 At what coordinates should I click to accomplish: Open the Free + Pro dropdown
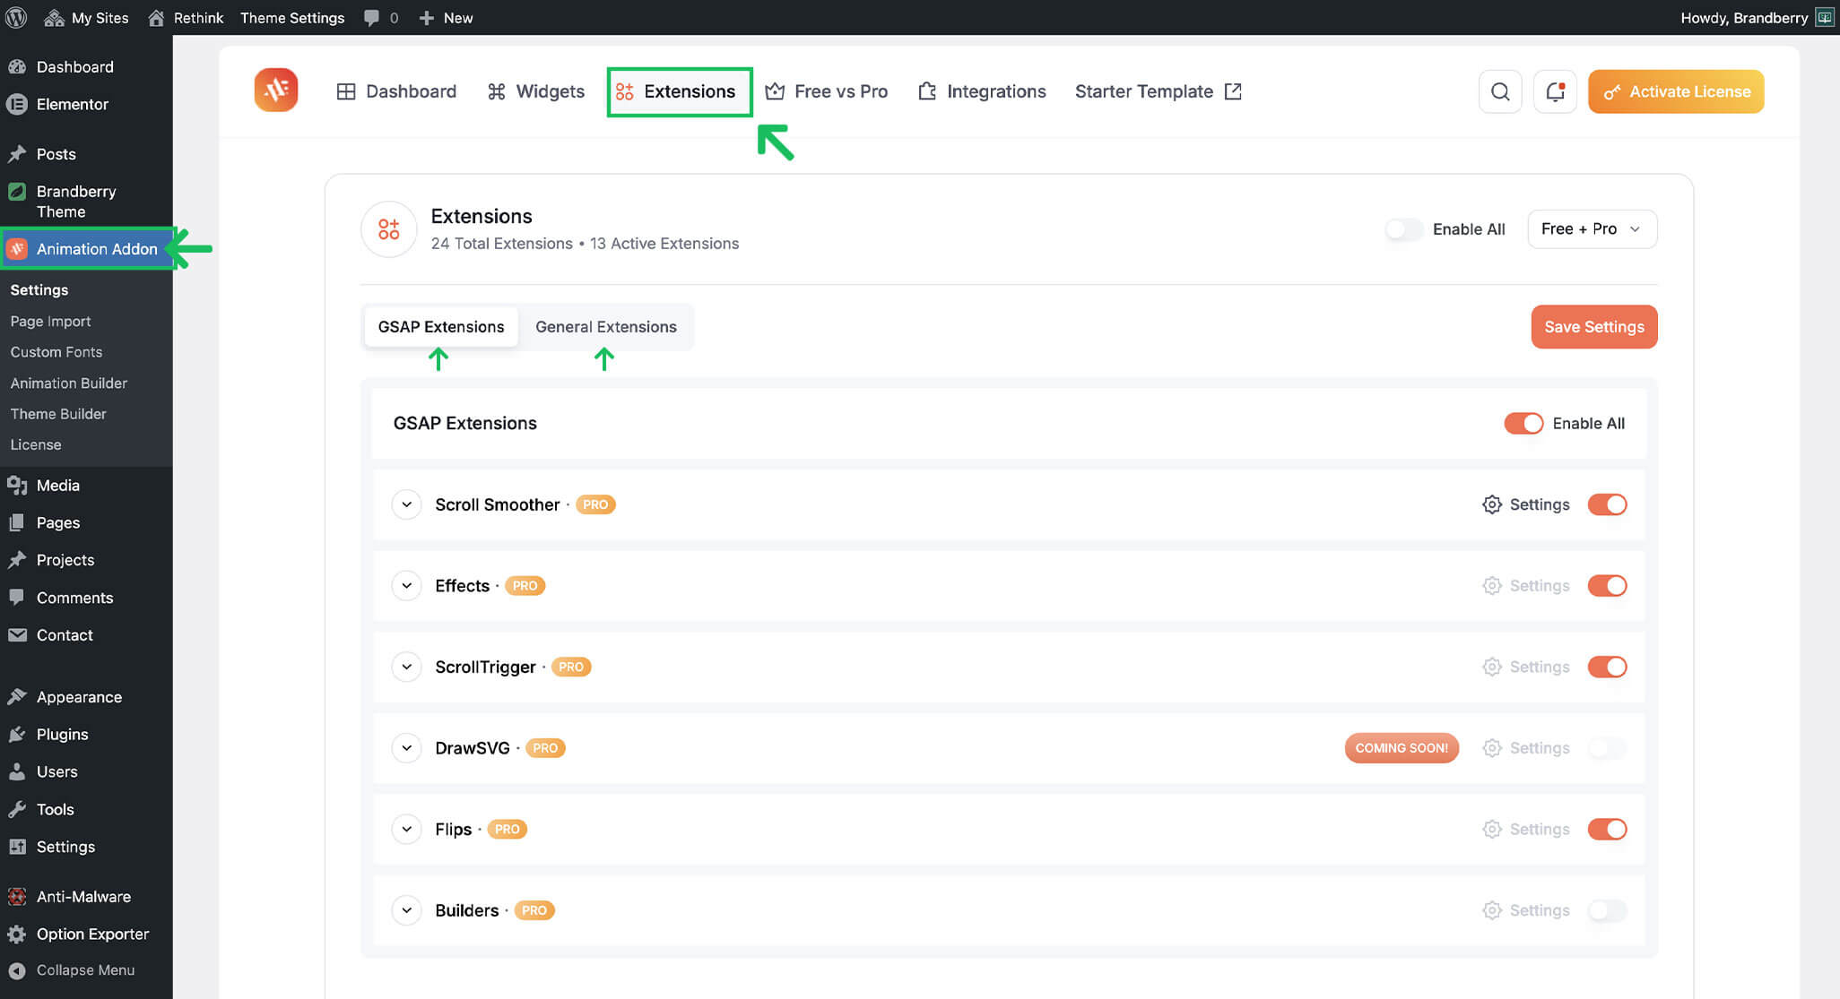[x=1592, y=229]
